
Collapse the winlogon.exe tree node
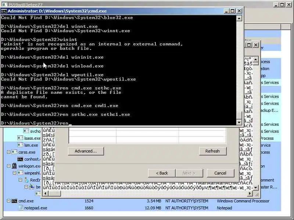pos(8,166)
